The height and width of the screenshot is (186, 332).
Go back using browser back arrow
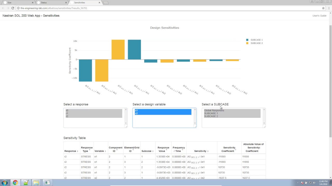click(x=3, y=8)
